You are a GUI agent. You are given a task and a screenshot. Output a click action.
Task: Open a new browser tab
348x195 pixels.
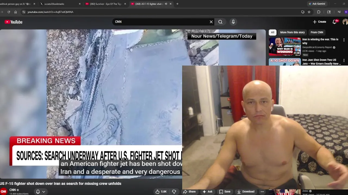tap(177, 4)
